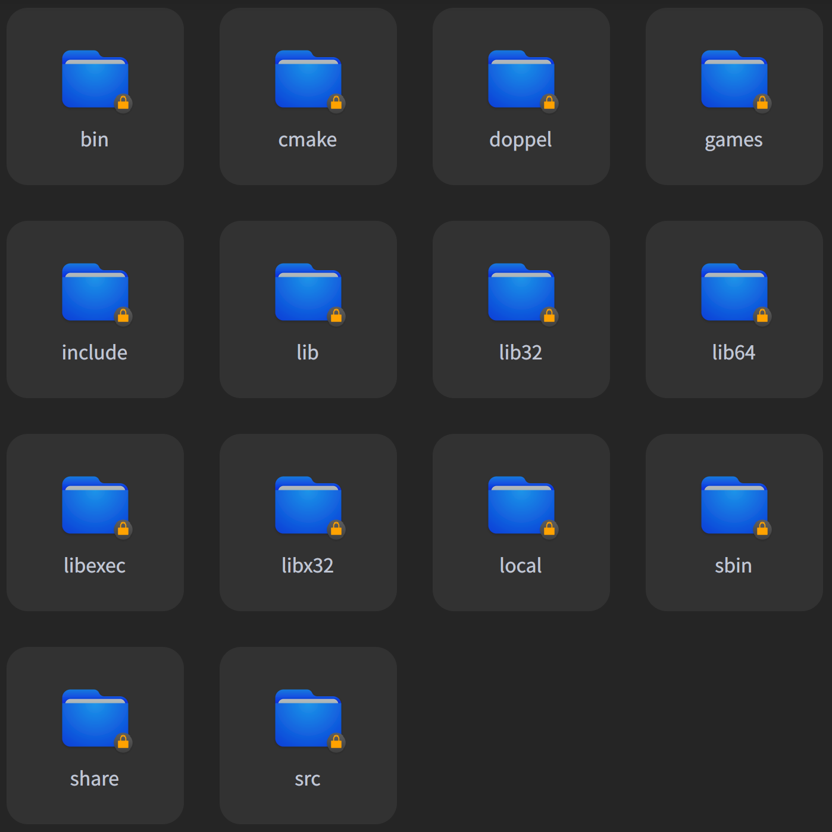
Task: Select the include folder icon
Action: tap(95, 292)
